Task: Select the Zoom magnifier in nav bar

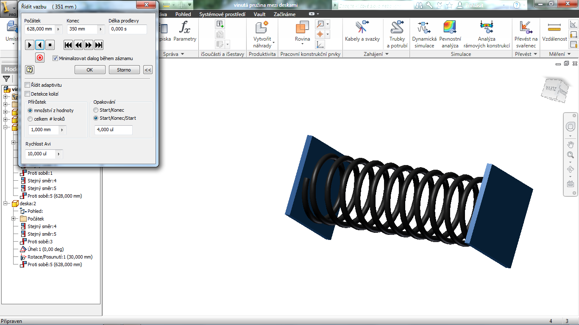Action: point(571,155)
